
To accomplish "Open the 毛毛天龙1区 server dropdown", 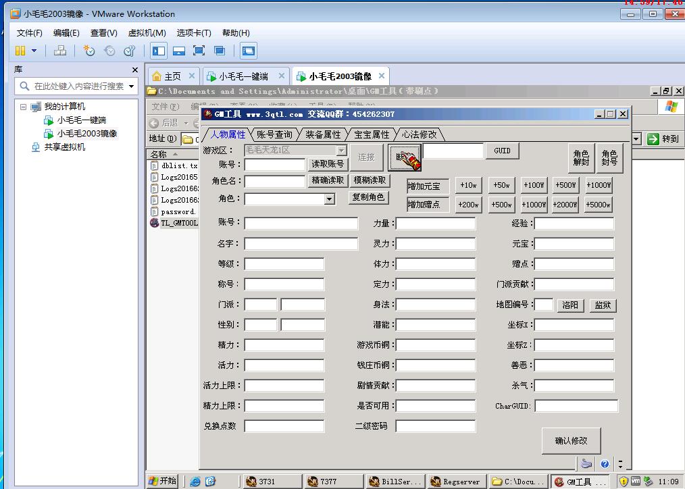I will (341, 151).
